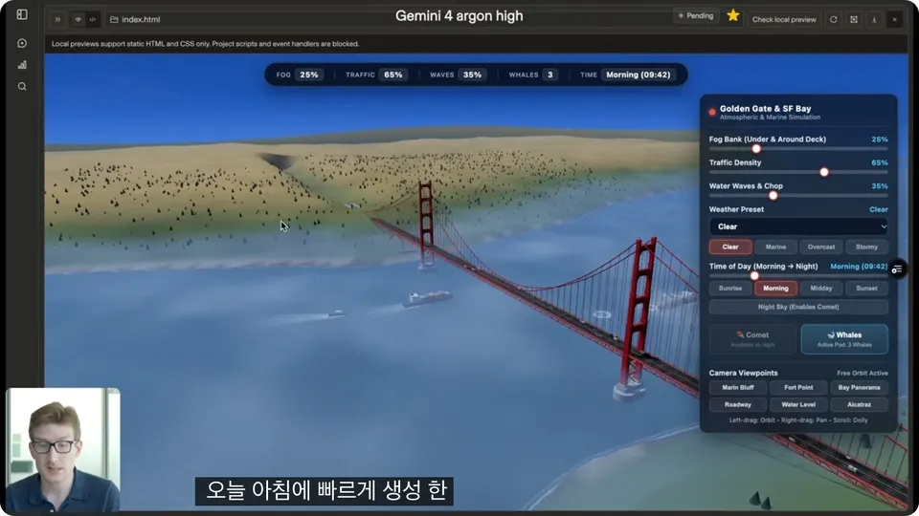Select Sunrise time of day
This screenshot has height=516, width=919.
pos(730,289)
